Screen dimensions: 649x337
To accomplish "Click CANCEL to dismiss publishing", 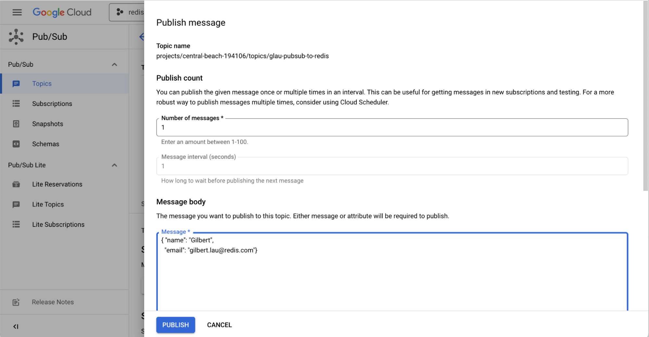I will coord(219,325).
